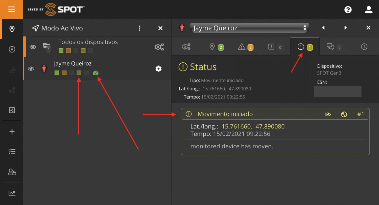Open the Jayme Queiroz device dropdown
Image resolution: width=379 pixels, height=205 pixels.
249,28
